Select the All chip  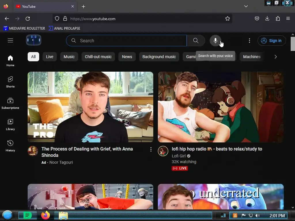pos(33,57)
